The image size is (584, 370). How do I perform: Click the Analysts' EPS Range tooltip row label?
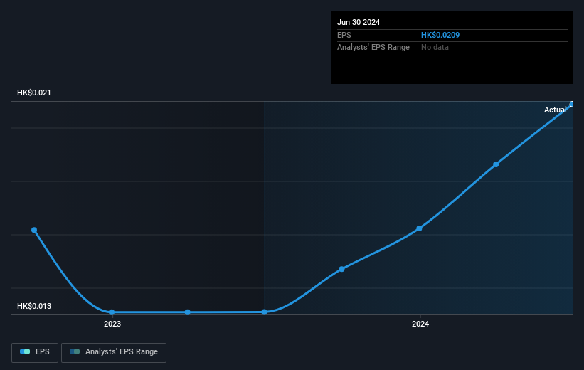point(373,48)
